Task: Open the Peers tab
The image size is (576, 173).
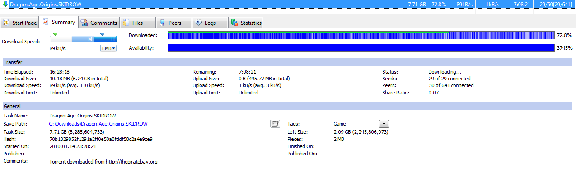Action: tap(174, 23)
